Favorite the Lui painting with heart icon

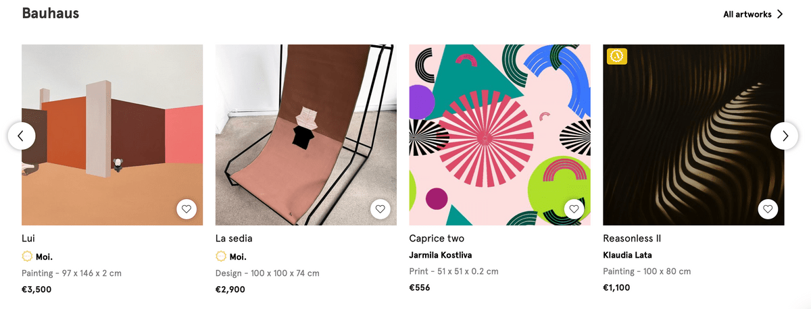tap(187, 209)
